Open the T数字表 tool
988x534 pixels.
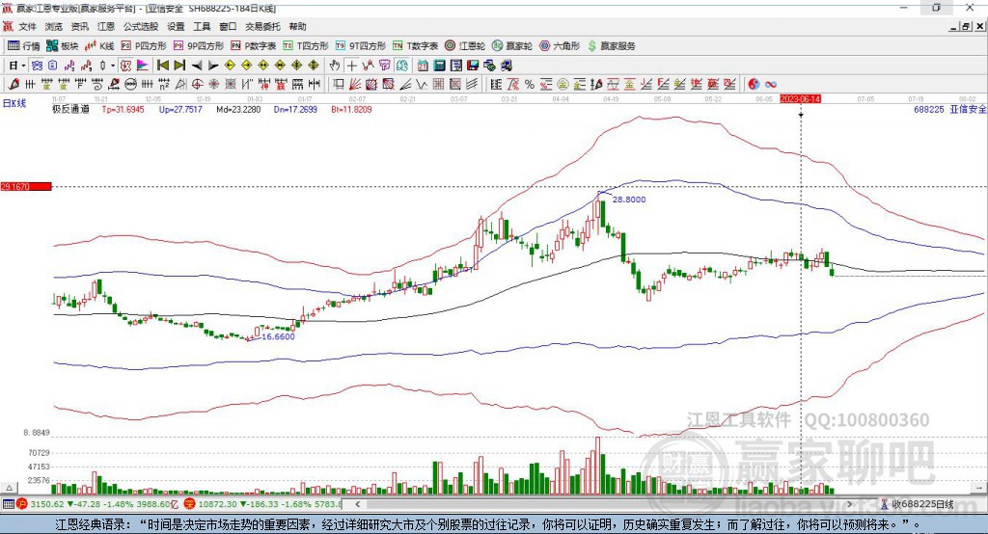click(415, 46)
